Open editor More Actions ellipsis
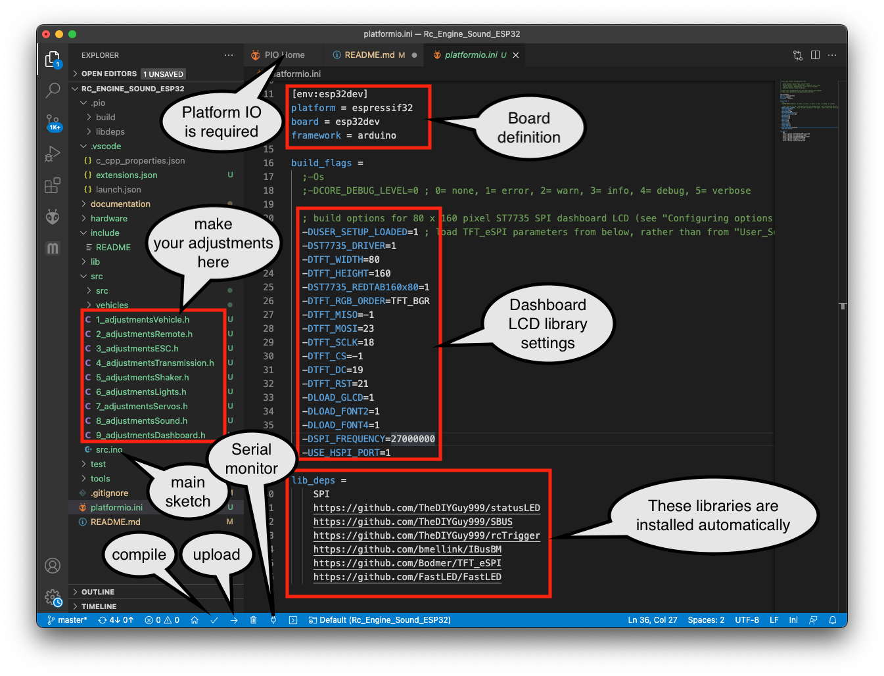Screen dimensions: 884x676 (x=832, y=55)
